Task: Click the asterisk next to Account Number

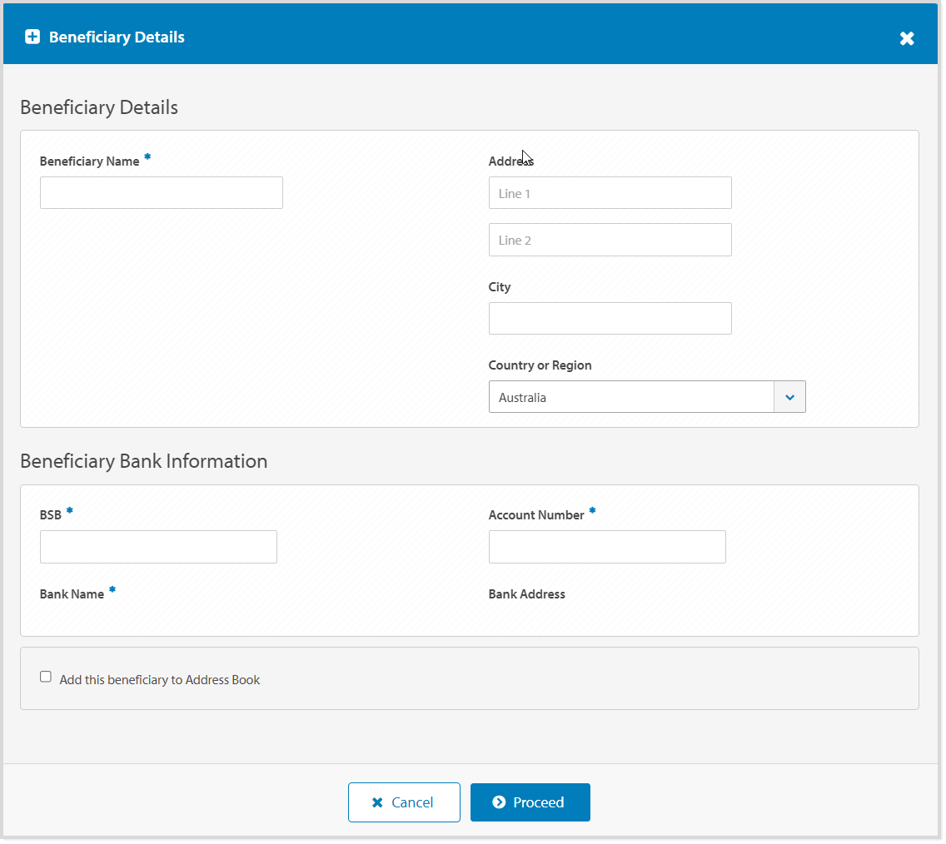Action: [x=592, y=509]
